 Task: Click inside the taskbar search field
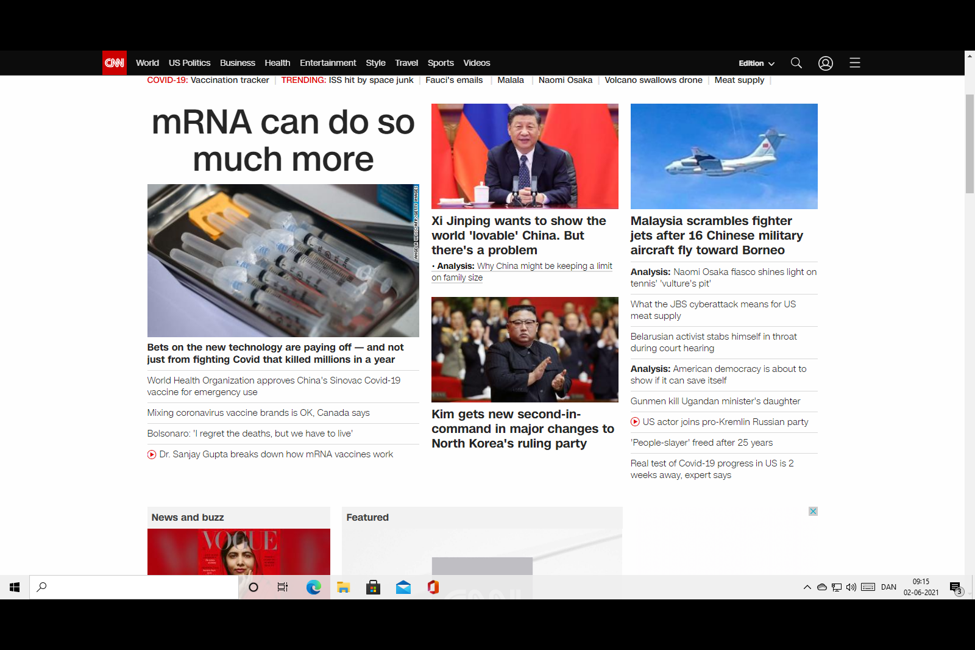point(134,587)
